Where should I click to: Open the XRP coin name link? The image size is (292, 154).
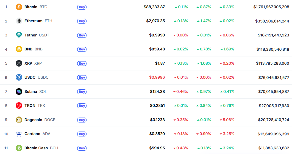[x=28, y=63]
